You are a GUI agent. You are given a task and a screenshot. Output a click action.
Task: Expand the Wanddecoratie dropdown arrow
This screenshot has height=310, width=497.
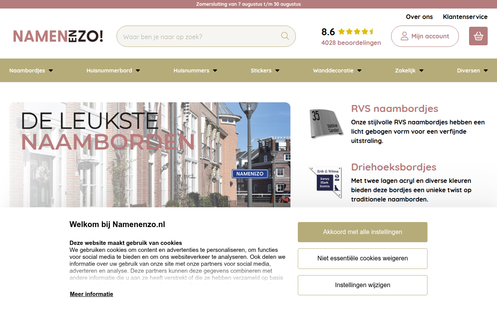(x=360, y=71)
